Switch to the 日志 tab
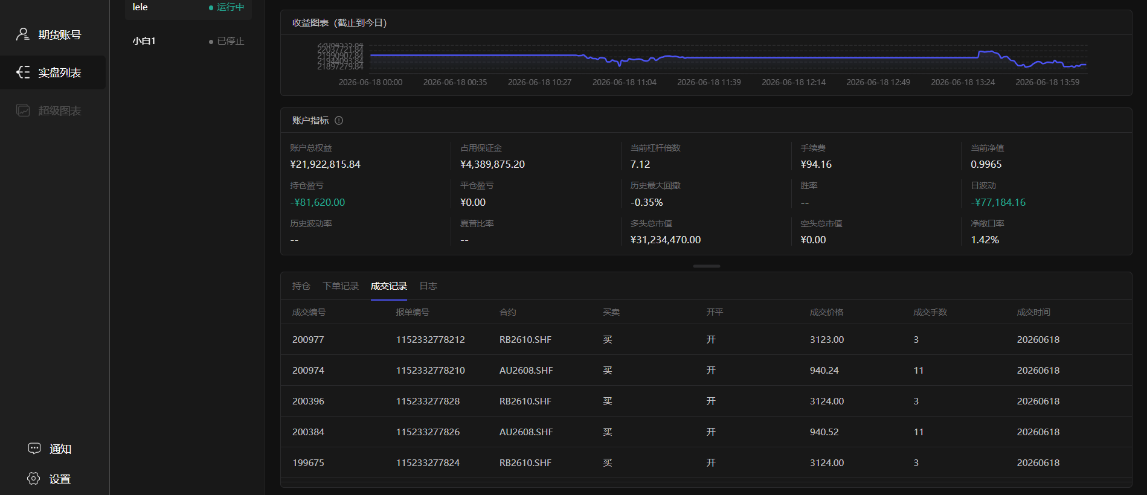This screenshot has width=1147, height=495. pyautogui.click(x=428, y=286)
